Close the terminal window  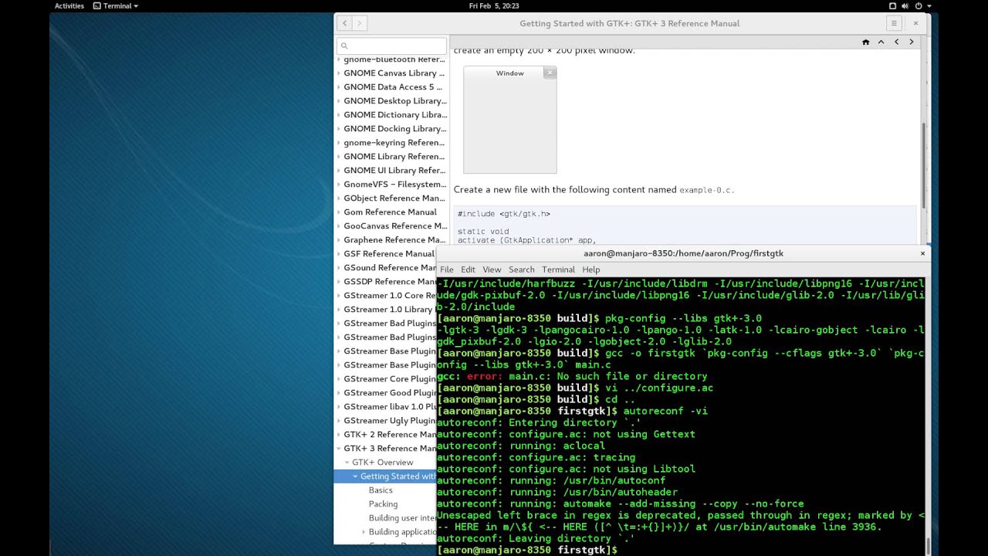click(922, 253)
